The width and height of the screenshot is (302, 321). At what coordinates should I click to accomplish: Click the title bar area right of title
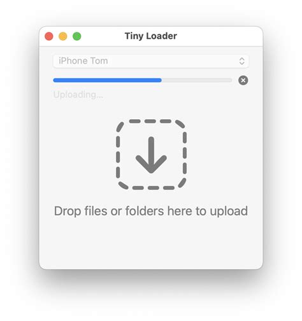(x=219, y=36)
